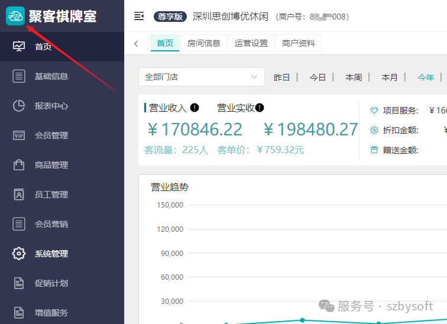
Task: Click gift icon next to 赠送金额
Action: (374, 150)
